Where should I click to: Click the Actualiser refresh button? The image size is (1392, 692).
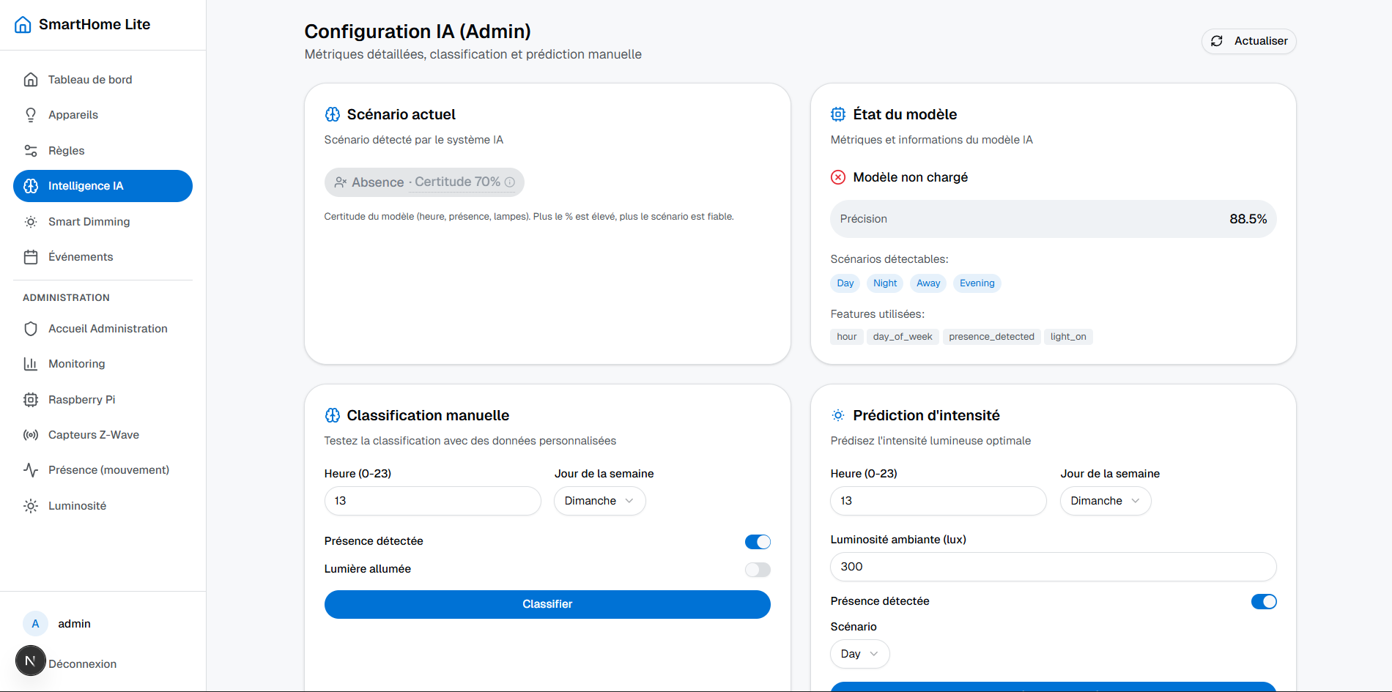tap(1248, 41)
